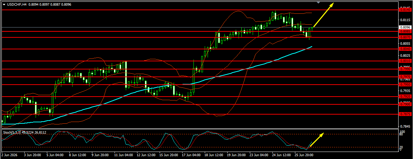Click the 17 Jun 04:00 time label
The width and height of the screenshot is (413, 159).
point(191,154)
